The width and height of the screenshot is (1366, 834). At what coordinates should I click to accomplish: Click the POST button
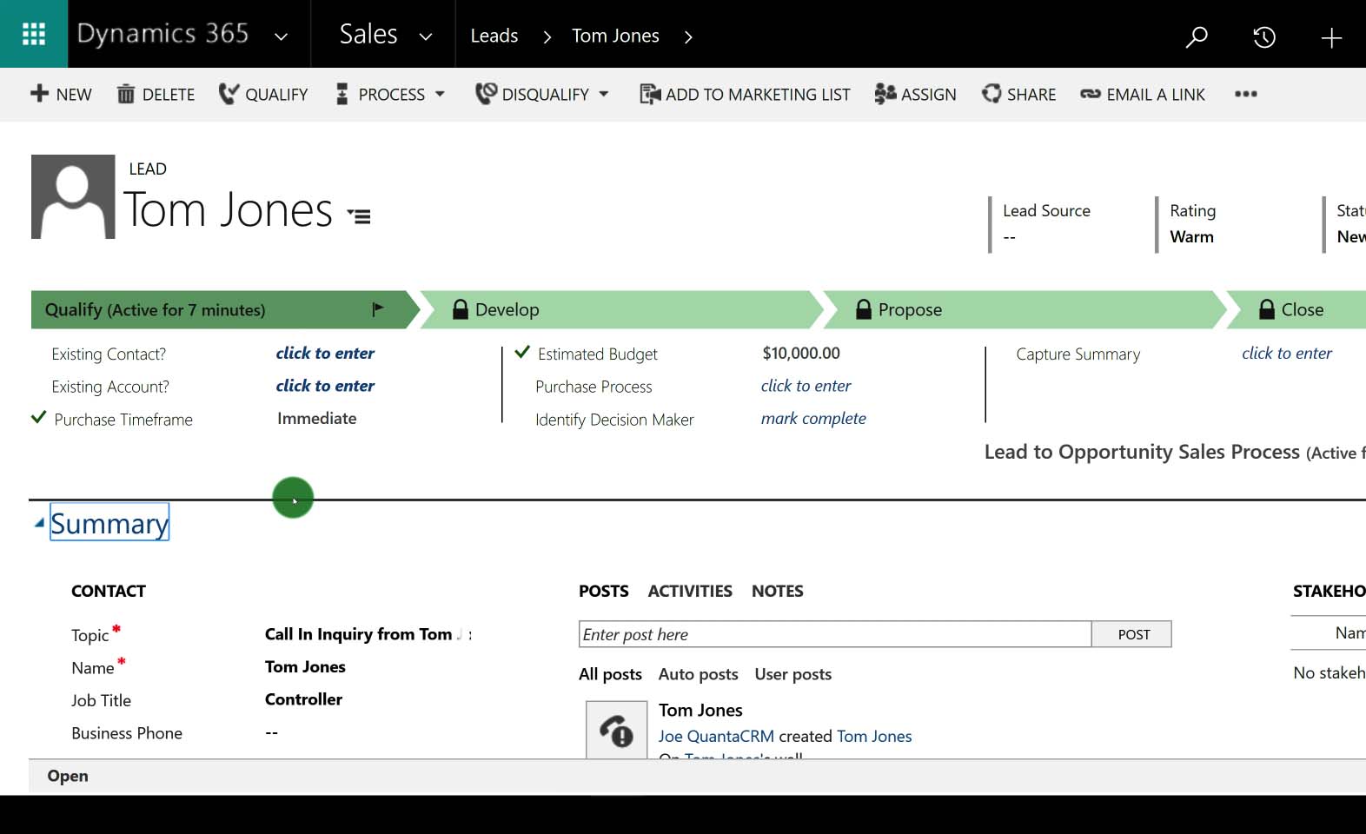tap(1133, 634)
